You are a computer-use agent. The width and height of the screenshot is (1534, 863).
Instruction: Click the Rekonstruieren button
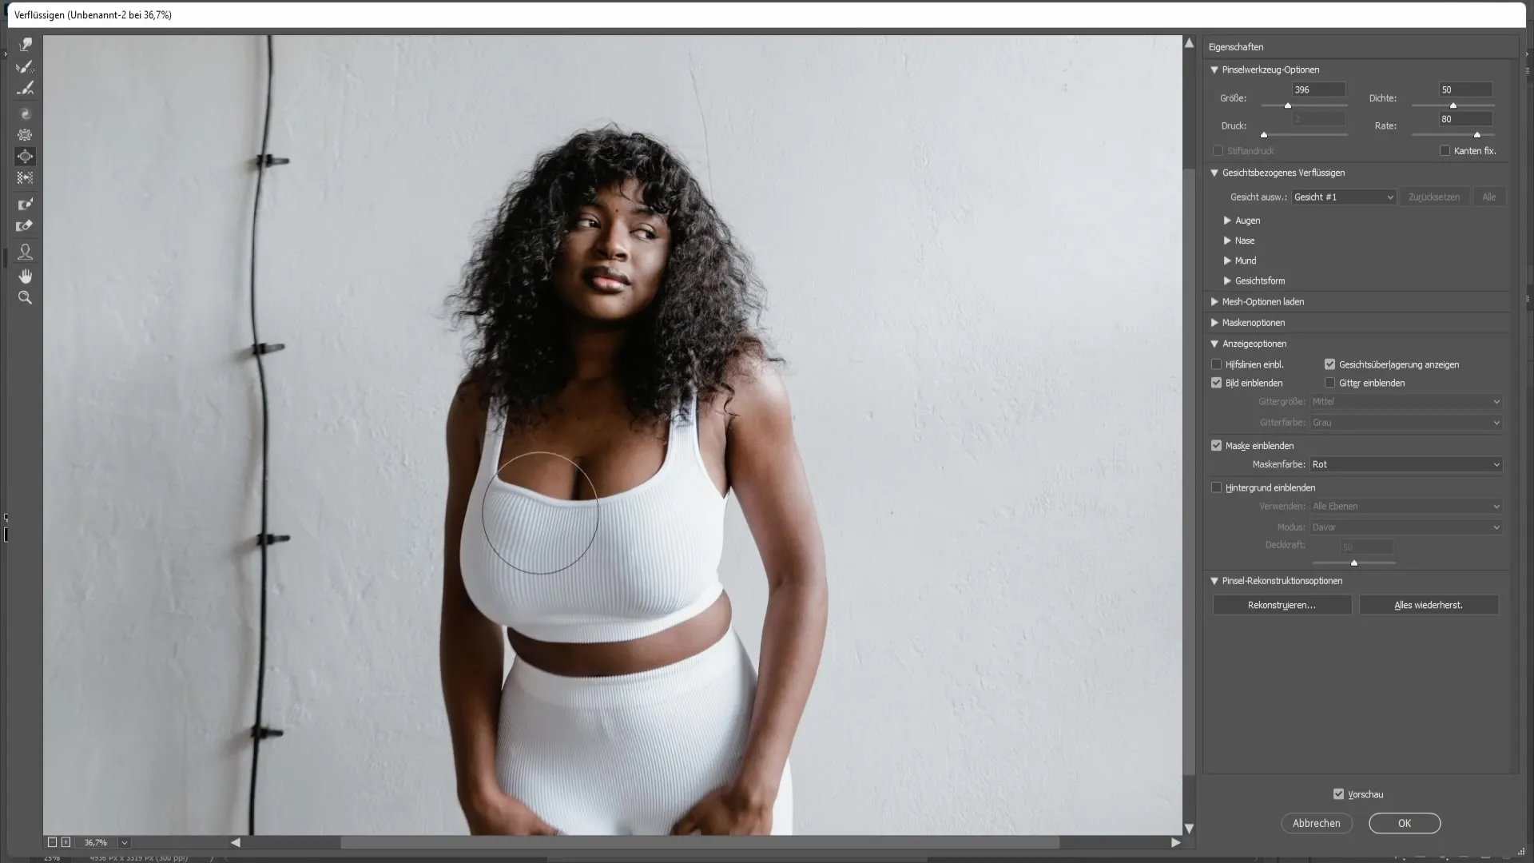(x=1282, y=604)
